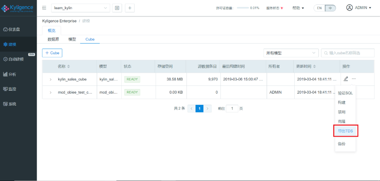
Task: Click the project list icon beside learn_kylin
Action: [x=117, y=8]
